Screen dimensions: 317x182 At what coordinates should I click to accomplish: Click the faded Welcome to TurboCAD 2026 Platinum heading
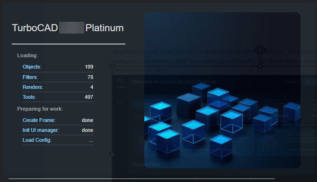[x=174, y=82]
